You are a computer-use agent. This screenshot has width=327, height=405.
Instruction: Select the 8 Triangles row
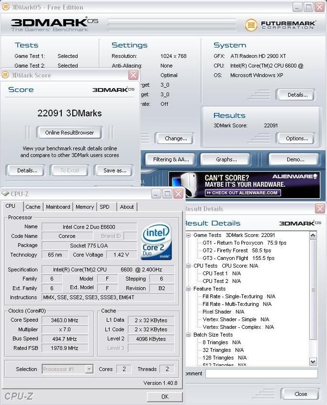[x=222, y=342]
